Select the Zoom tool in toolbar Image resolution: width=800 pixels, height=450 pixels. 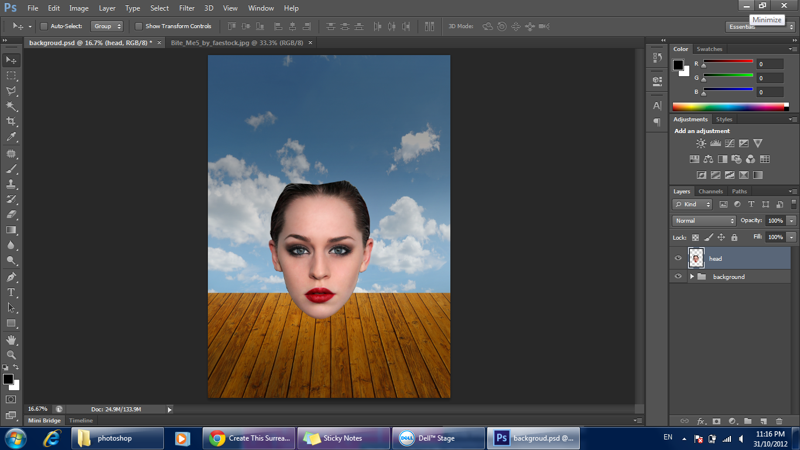11,355
